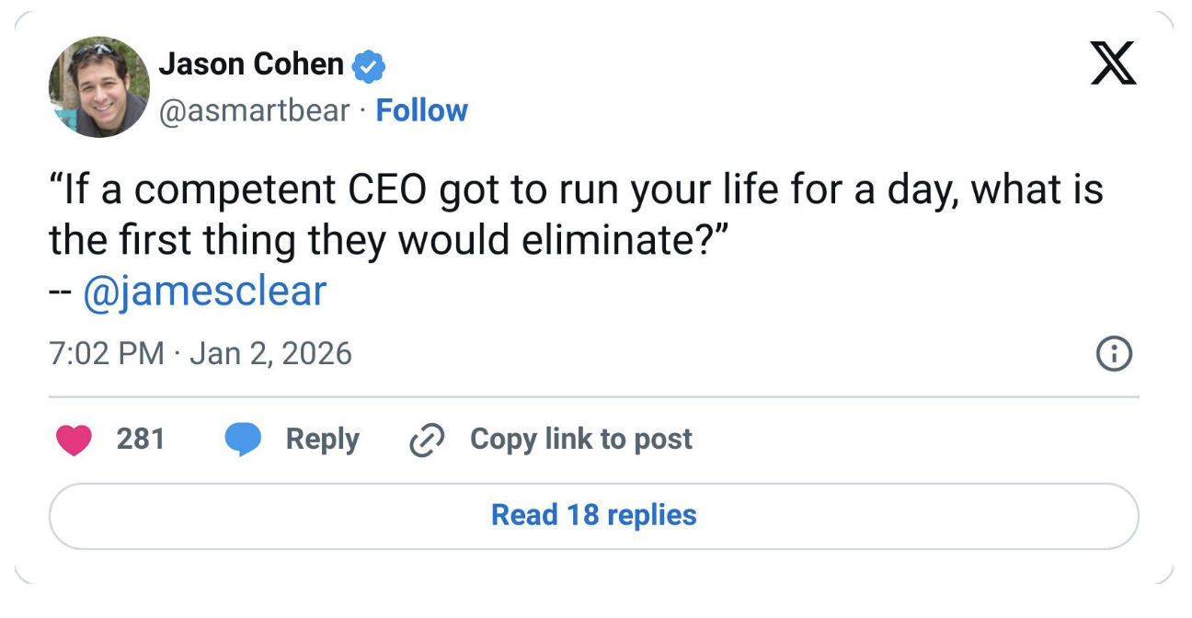Open the @asmartbear handle link

click(255, 110)
